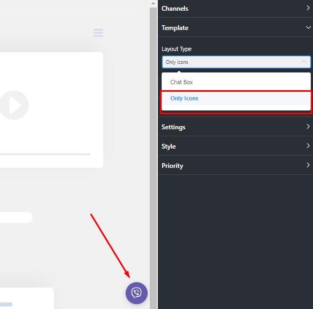Collapse the Template section

(235, 27)
